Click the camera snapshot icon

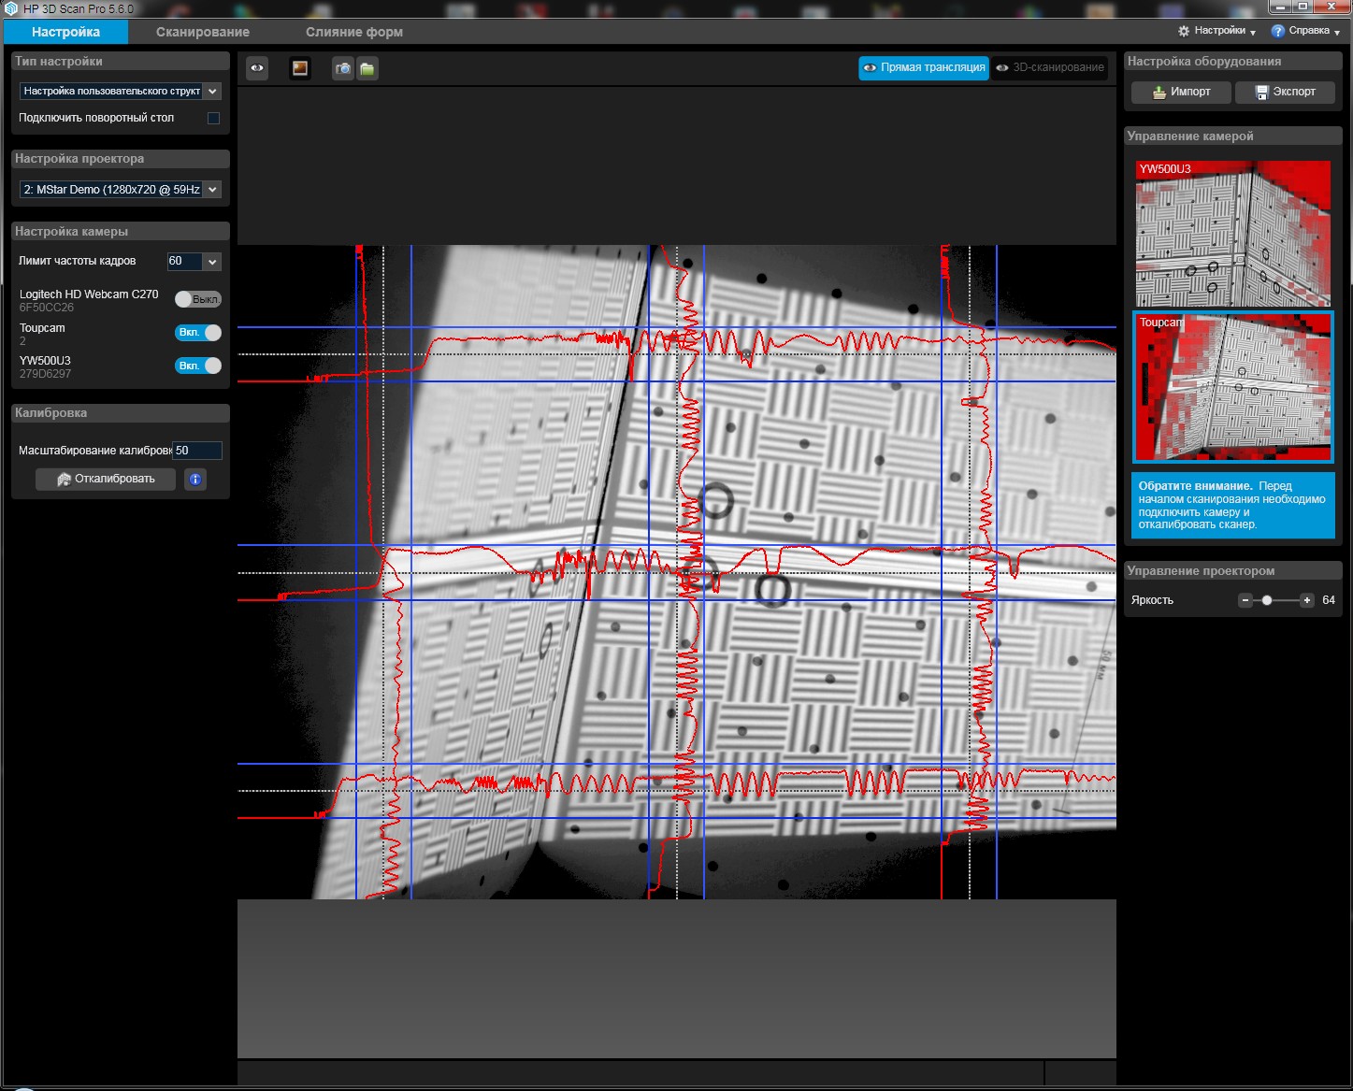[343, 68]
